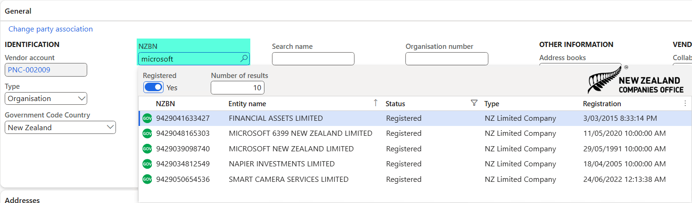Click Registered status in NAPIER INVESTMENTS row
Screen dimensions: 692x203
pos(404,164)
